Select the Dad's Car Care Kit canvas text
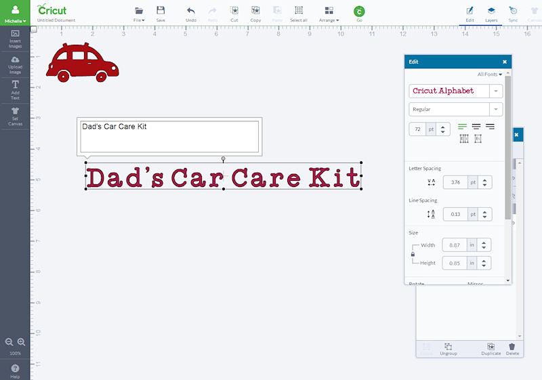542x380 pixels. coord(224,177)
